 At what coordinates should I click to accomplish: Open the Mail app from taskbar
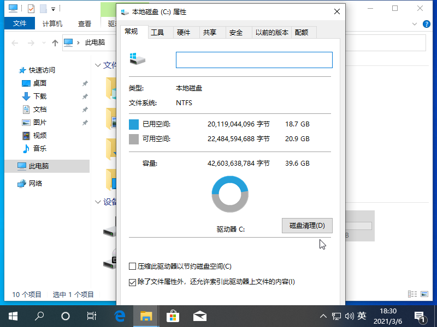[199, 316]
